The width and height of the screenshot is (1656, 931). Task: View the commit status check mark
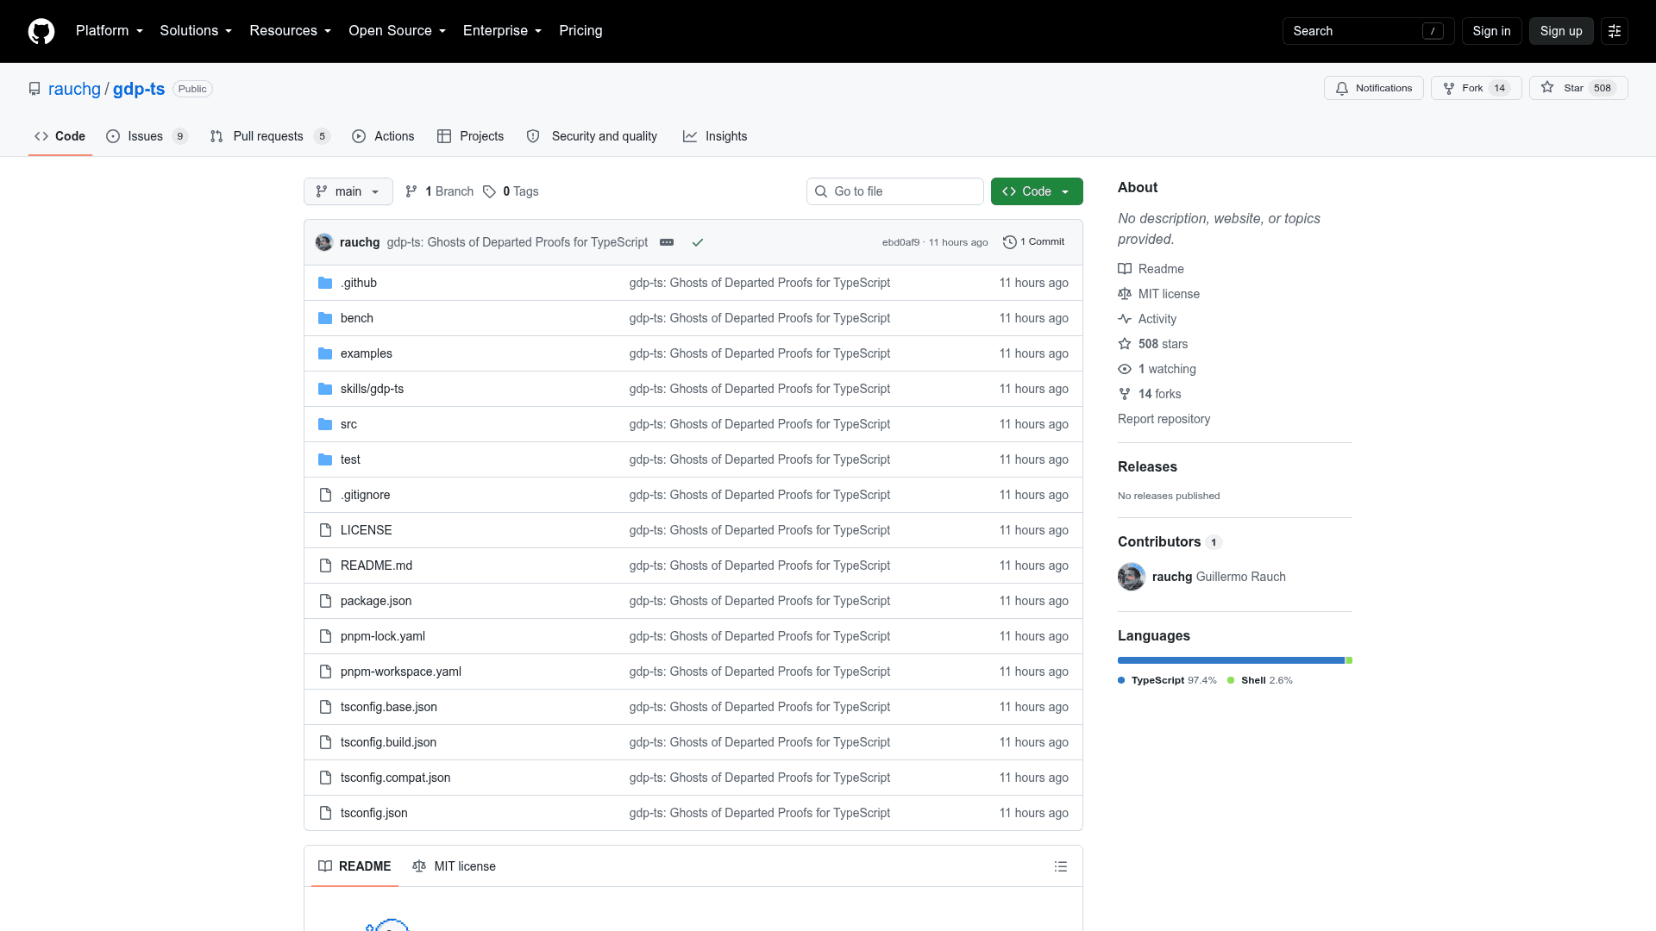pyautogui.click(x=698, y=242)
